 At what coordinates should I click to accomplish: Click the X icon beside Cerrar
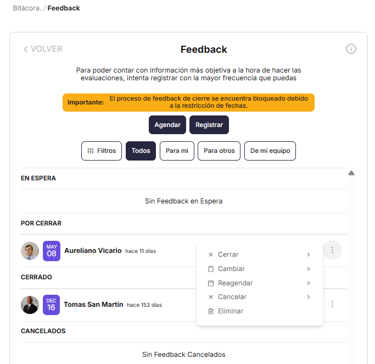pyautogui.click(x=211, y=255)
